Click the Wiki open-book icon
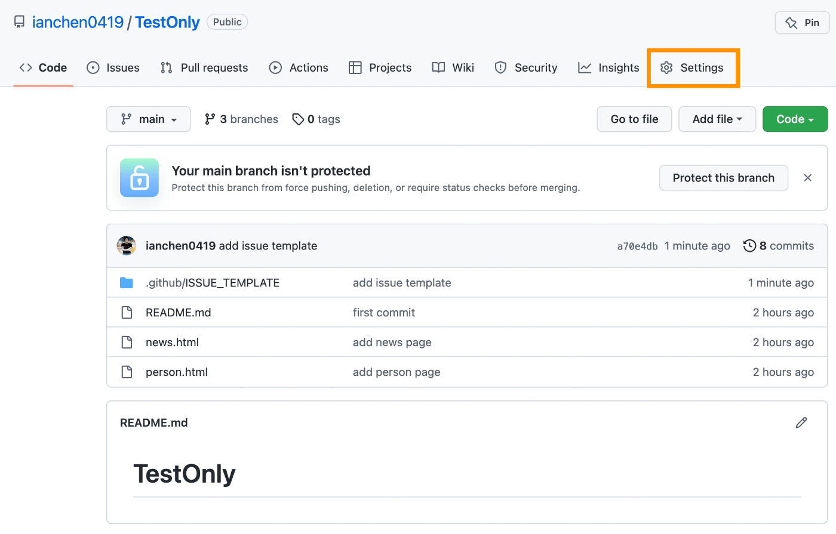This screenshot has width=836, height=534. (x=438, y=67)
